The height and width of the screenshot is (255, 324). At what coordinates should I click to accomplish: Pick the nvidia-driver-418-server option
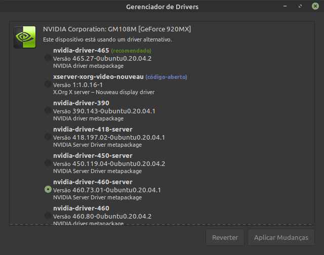(48, 137)
